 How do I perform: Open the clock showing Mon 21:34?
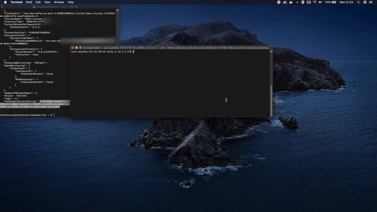(346, 2)
